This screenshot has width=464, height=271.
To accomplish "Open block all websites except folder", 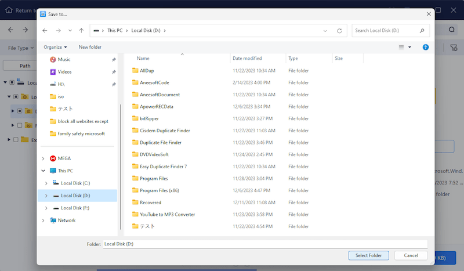I will click(79, 121).
